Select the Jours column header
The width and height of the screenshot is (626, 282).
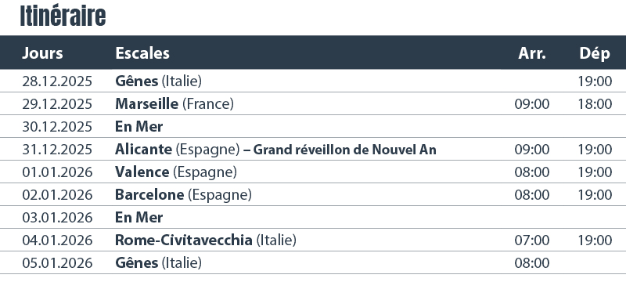click(x=42, y=53)
